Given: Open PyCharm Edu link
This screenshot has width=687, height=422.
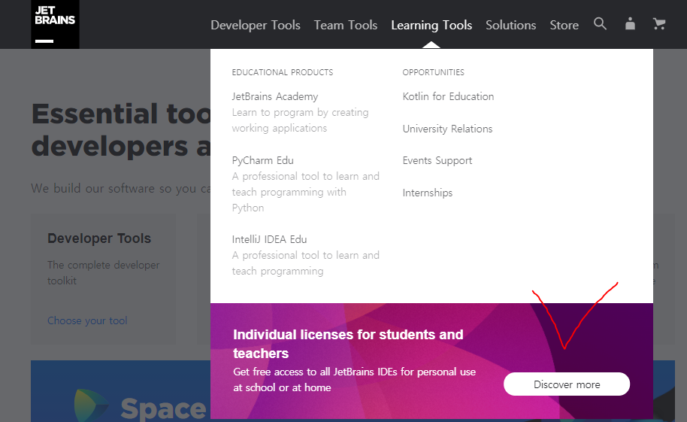Looking at the screenshot, I should (x=262, y=160).
